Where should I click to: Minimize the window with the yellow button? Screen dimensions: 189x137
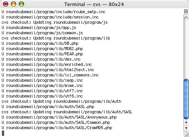coord(14,4)
